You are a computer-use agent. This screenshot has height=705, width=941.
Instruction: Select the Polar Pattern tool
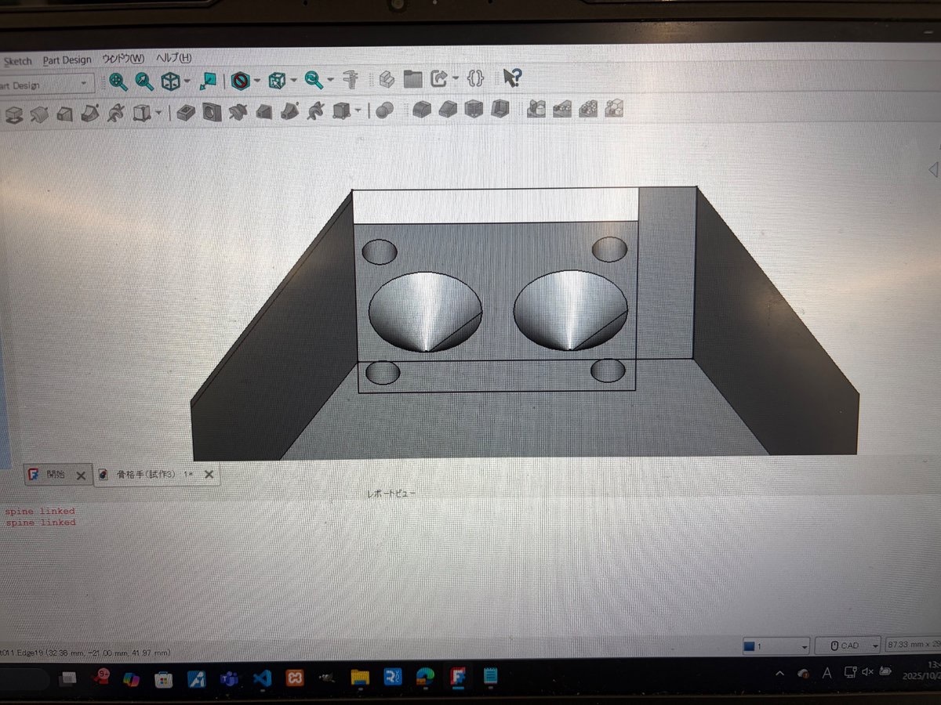(588, 108)
